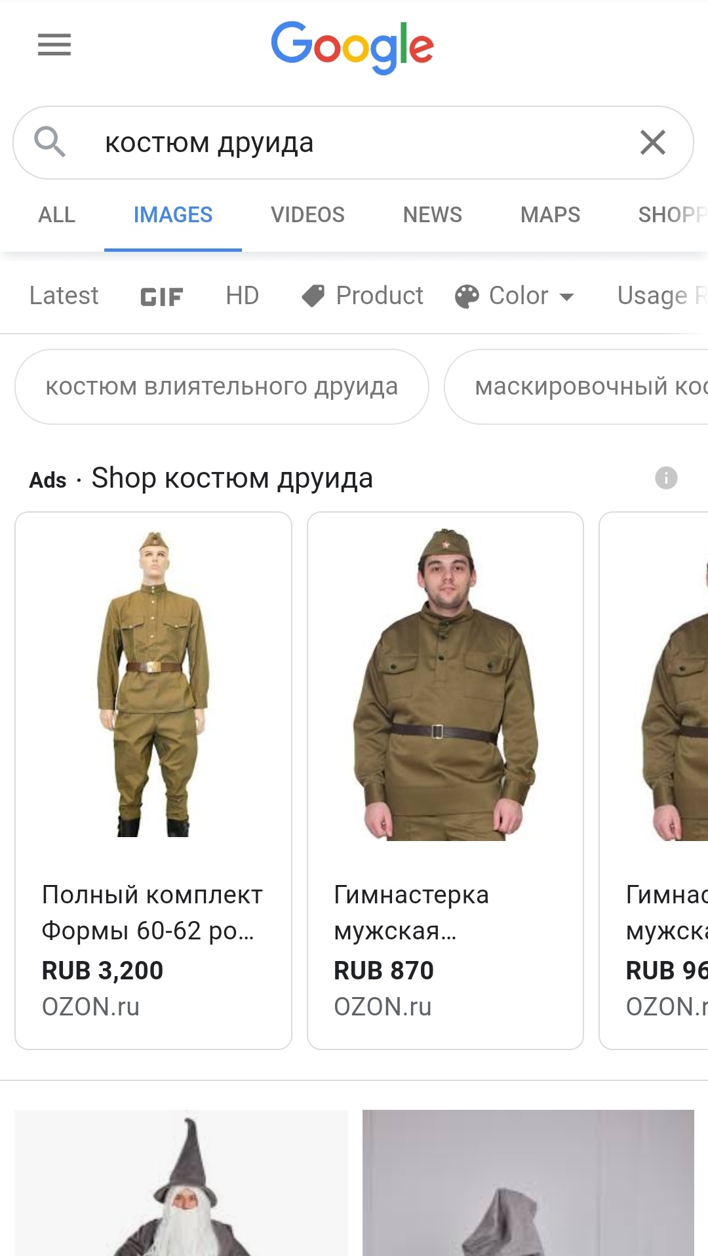This screenshot has width=708, height=1256.
Task: Open the RUB 3,200 uniform ad
Action: click(153, 781)
